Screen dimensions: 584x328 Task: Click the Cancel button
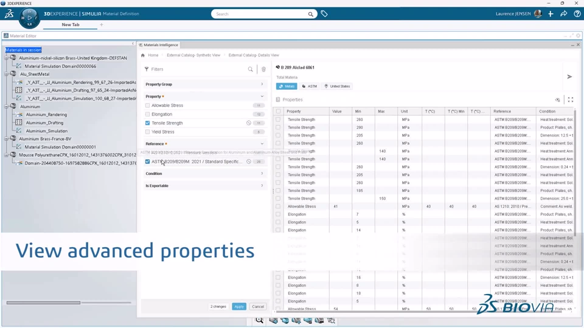[x=258, y=307]
